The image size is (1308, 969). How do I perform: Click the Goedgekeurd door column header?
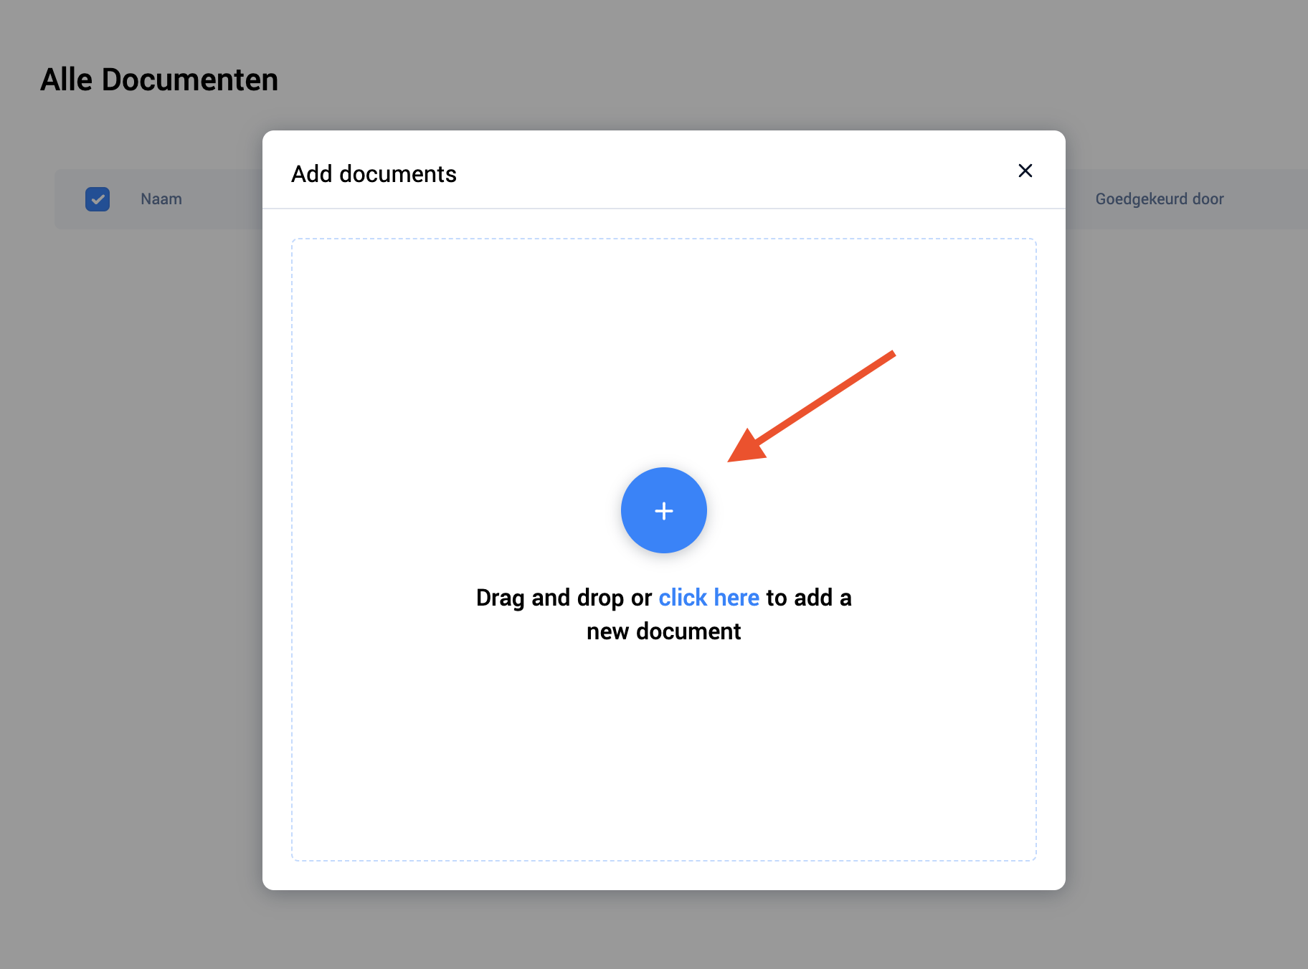(1159, 199)
